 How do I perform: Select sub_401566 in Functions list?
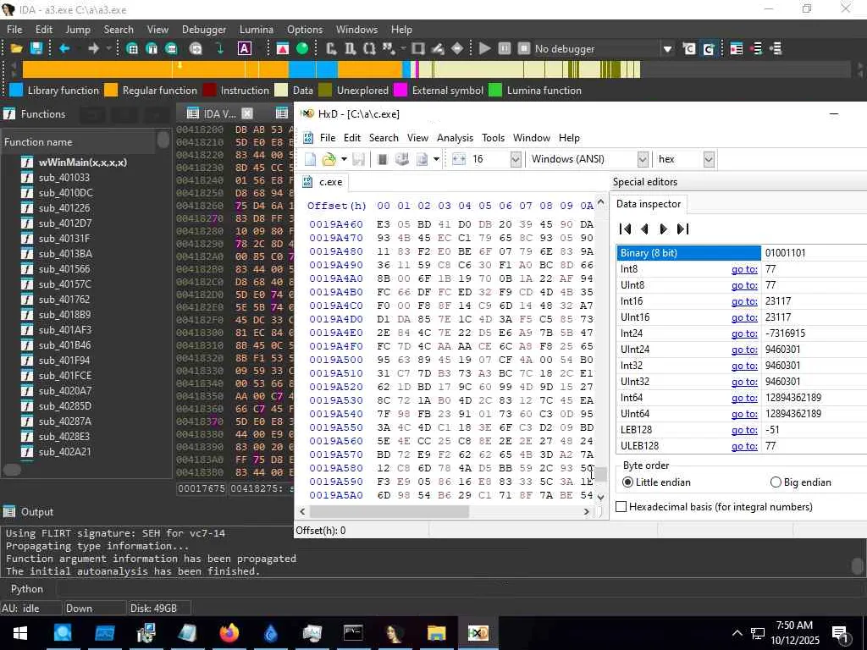(64, 268)
